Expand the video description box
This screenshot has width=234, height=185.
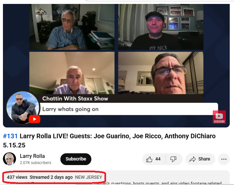[116, 177]
